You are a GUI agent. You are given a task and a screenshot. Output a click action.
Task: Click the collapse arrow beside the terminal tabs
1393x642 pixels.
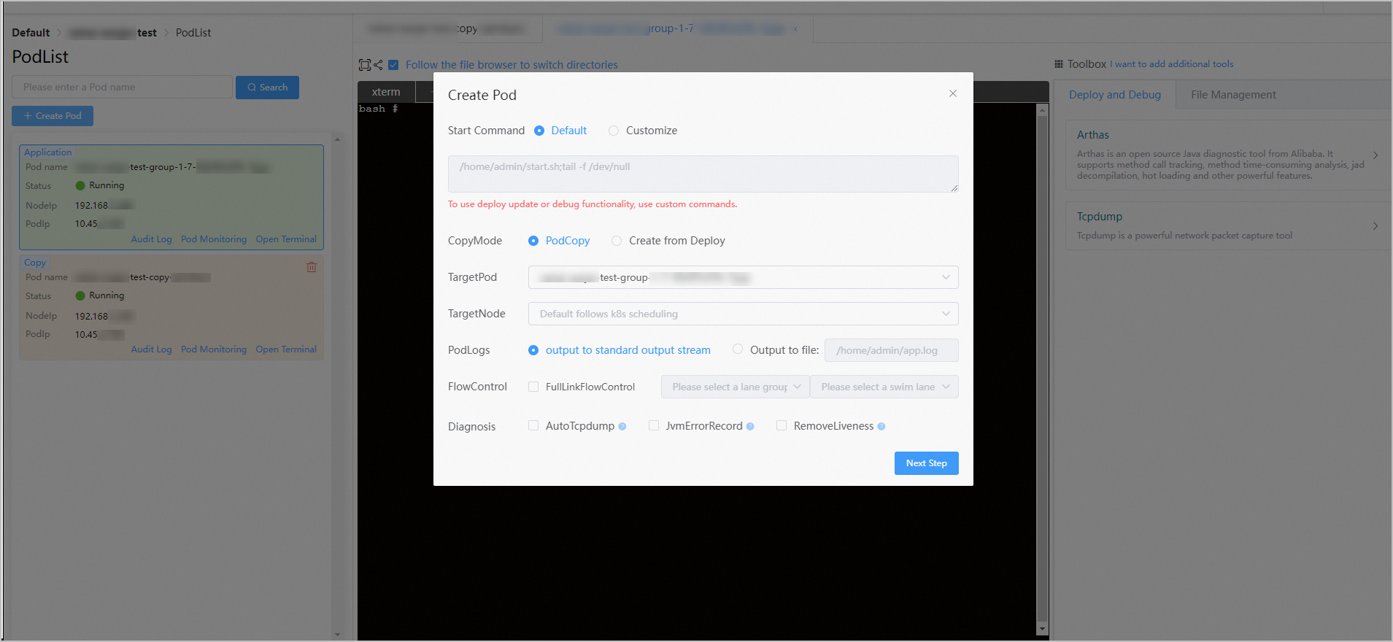[795, 29]
